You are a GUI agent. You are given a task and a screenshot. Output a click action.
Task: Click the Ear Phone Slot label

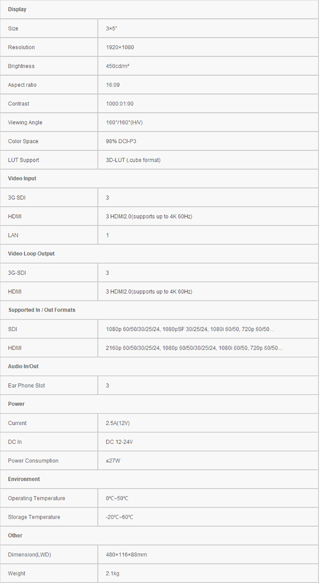26,386
